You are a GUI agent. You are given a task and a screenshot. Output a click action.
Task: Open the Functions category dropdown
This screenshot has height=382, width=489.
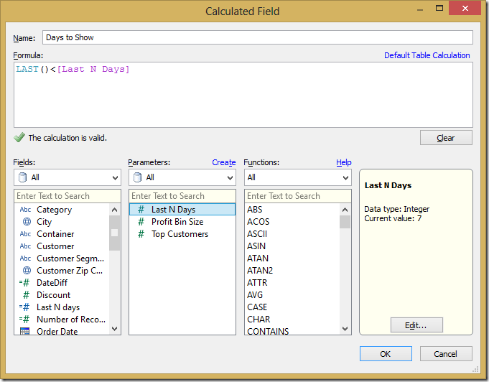point(297,177)
